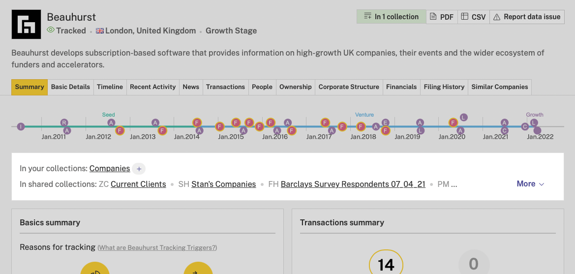This screenshot has width=575, height=274.
Task: Add to a collection with plus icon
Action: 139,169
